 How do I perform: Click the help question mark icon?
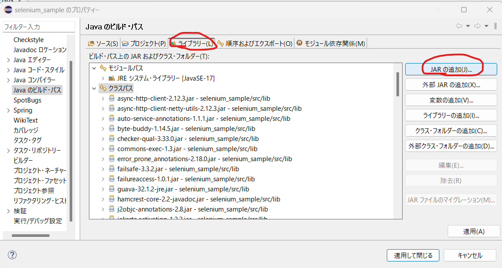12,255
